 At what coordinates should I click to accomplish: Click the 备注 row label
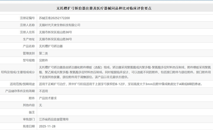click(32, 112)
